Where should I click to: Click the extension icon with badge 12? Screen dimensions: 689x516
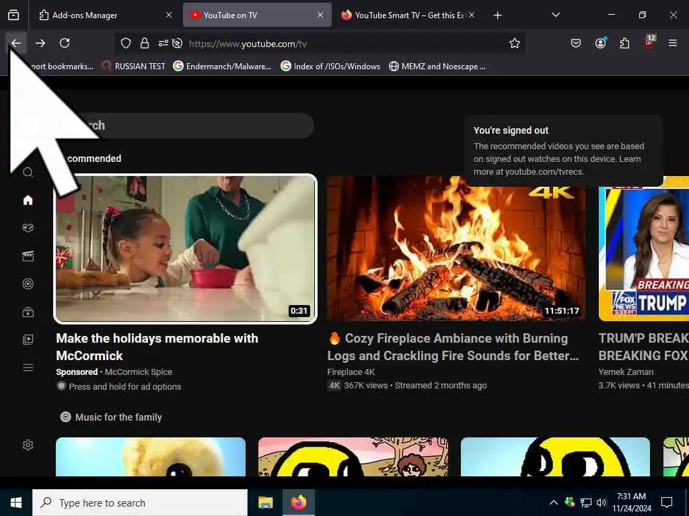click(x=649, y=42)
